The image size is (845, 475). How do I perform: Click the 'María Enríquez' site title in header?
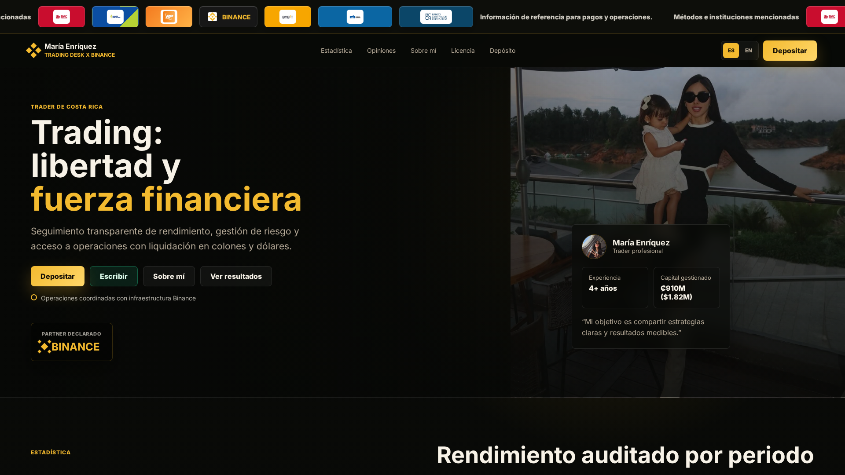coord(70,46)
